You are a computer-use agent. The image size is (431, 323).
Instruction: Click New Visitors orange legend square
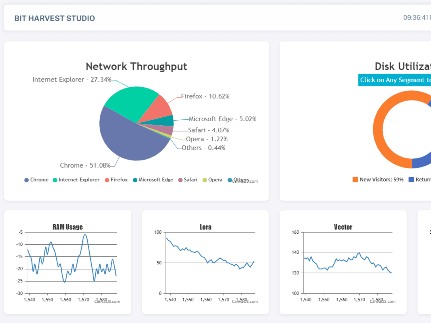(x=355, y=179)
